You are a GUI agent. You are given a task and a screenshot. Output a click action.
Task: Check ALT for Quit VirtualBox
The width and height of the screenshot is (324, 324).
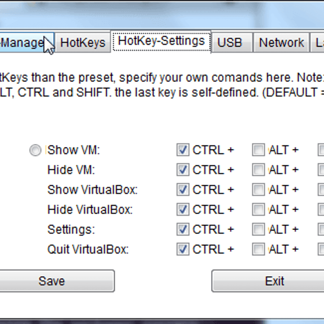tap(258, 249)
